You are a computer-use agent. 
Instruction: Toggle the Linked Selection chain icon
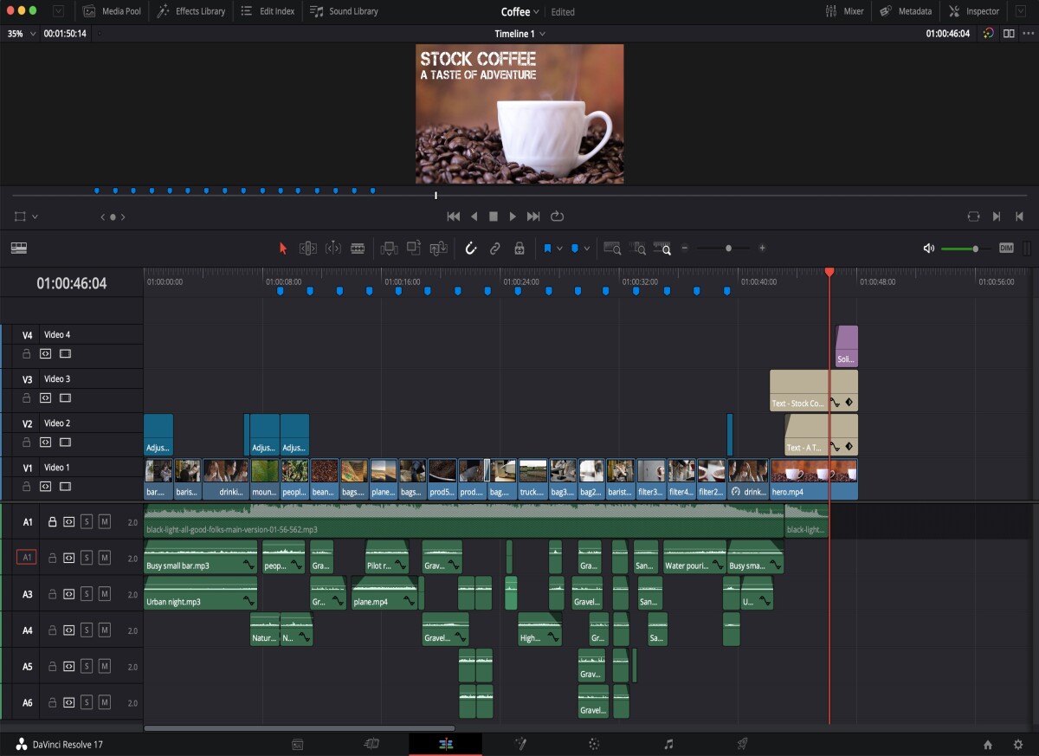495,249
